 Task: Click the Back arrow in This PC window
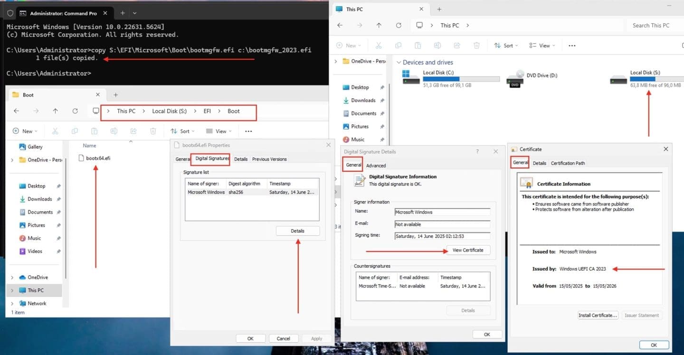click(x=340, y=26)
